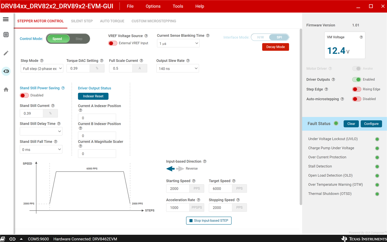Open Current Sense Blanking Time dropdown

pos(178,44)
